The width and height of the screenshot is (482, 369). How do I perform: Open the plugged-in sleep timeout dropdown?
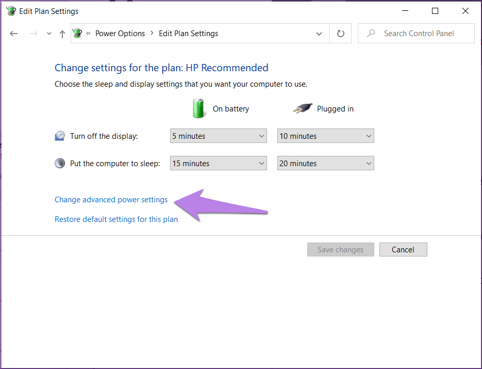point(325,163)
